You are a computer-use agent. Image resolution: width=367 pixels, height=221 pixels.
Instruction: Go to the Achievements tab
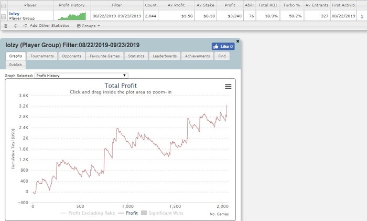pos(197,56)
